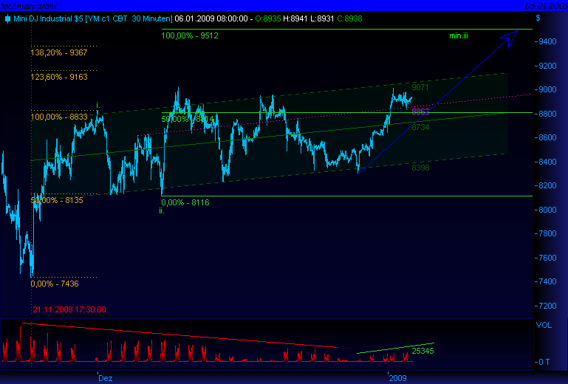This screenshot has height=384, width=568.
Task: Click the 8000 price axis tick
Action: pyautogui.click(x=547, y=210)
